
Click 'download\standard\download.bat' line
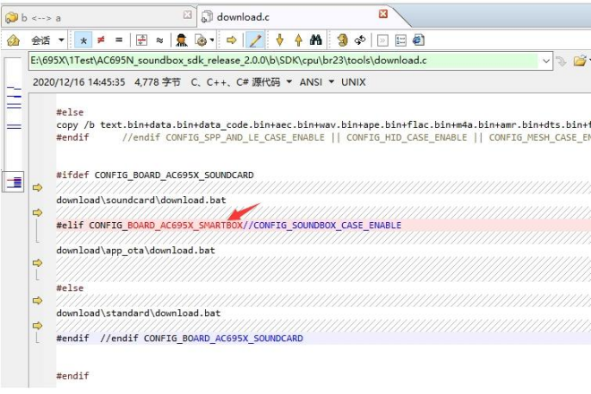coord(138,313)
